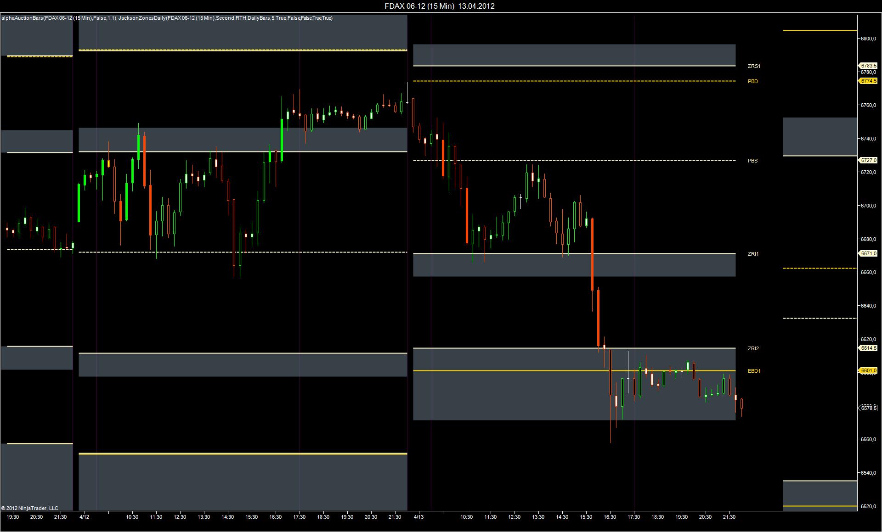Viewport: 882px width, 532px height.
Task: Click the NinjaTrader copyright text
Action: pos(30,508)
